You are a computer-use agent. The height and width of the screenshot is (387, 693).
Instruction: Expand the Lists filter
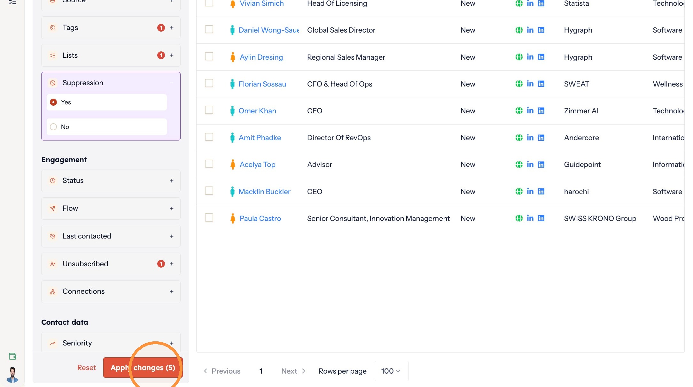[172, 56]
